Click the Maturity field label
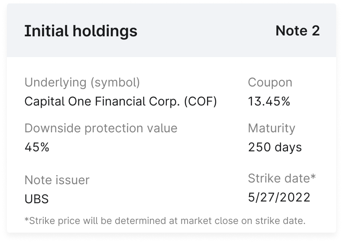The height and width of the screenshot is (243, 343). [272, 128]
